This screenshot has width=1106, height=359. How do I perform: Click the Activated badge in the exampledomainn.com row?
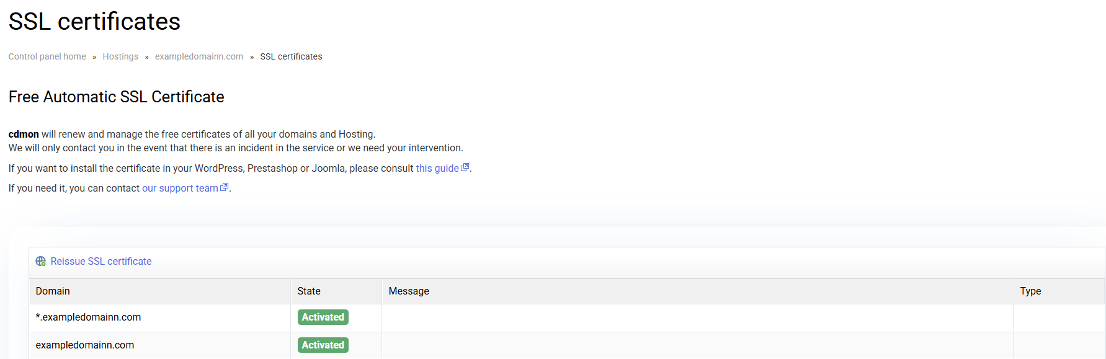323,345
